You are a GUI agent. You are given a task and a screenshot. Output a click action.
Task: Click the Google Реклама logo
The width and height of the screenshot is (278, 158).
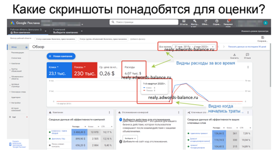coord(25,23)
